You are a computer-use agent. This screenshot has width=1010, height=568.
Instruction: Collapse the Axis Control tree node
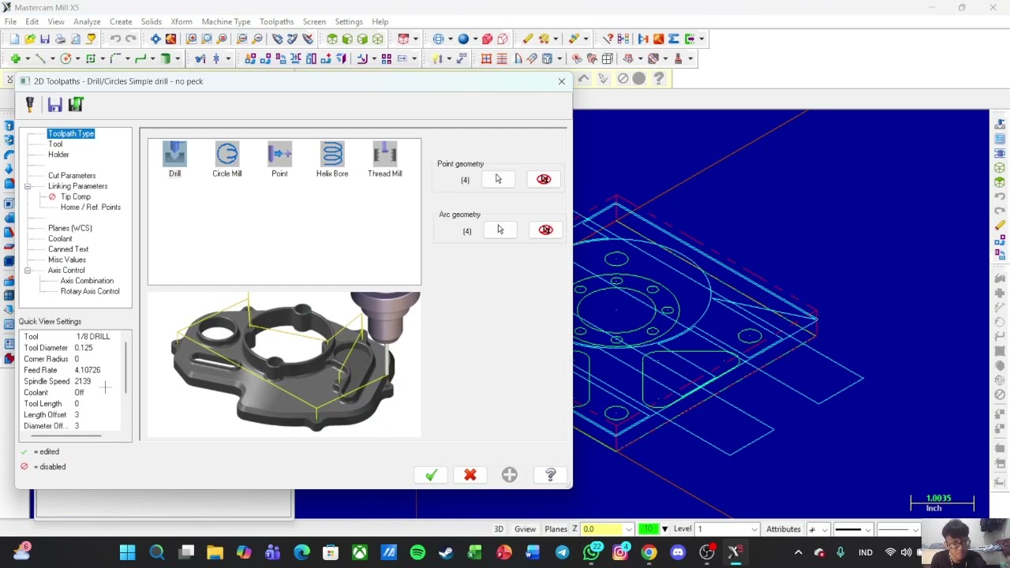pos(28,271)
